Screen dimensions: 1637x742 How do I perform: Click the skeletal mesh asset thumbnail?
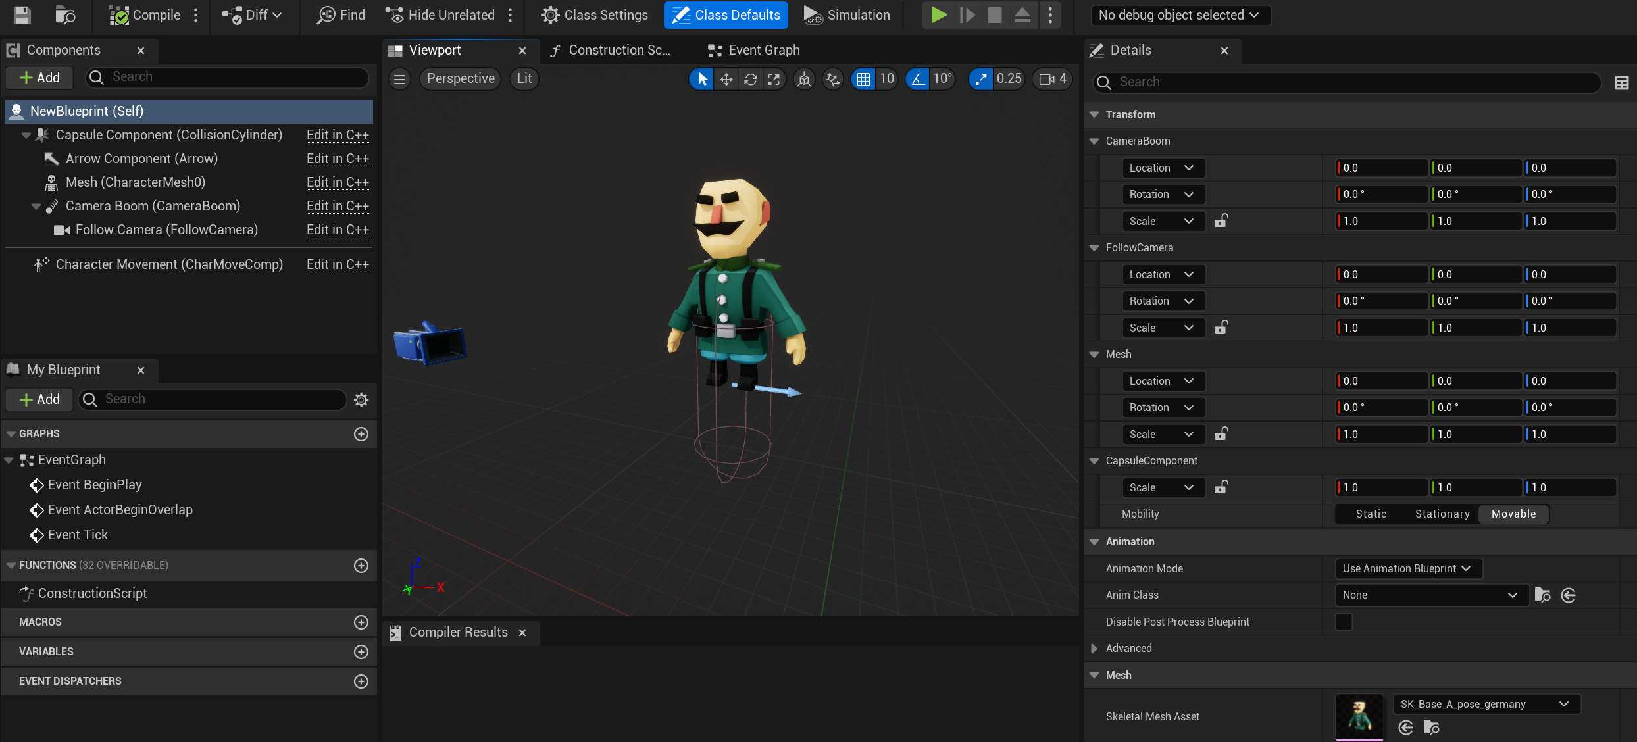1359,716
